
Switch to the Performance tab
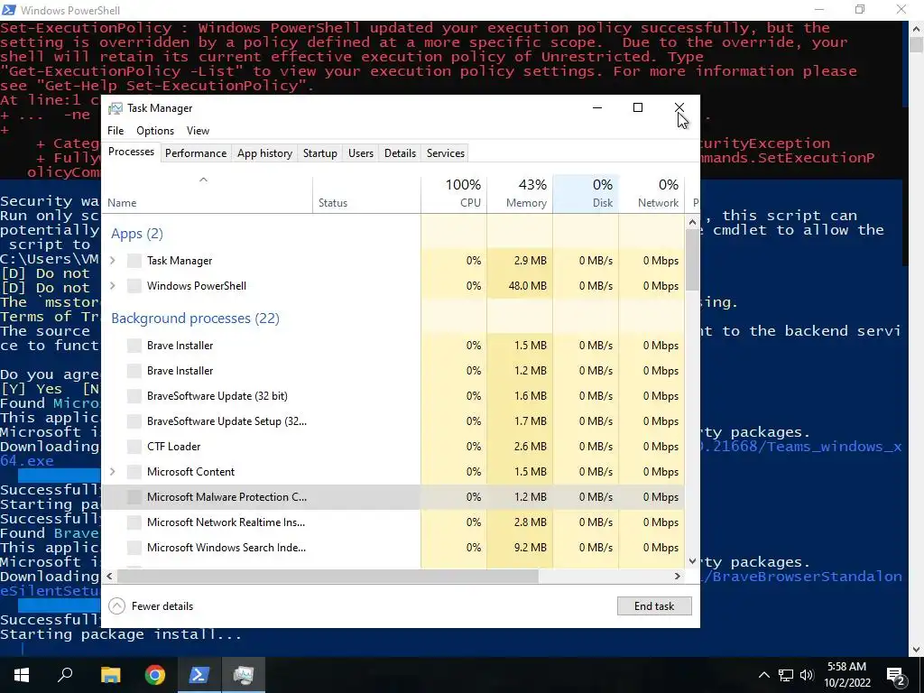coord(196,153)
